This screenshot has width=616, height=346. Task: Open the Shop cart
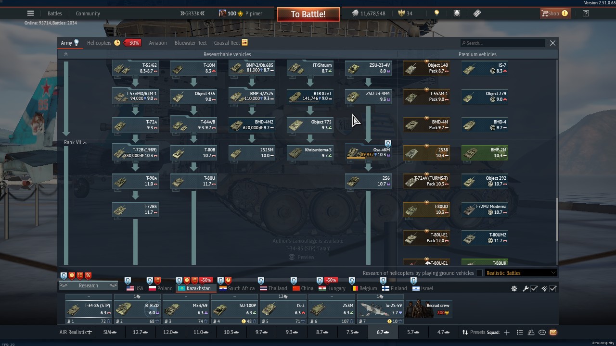pos(550,13)
